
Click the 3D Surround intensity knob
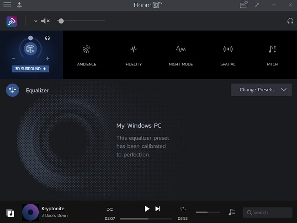point(31,38)
